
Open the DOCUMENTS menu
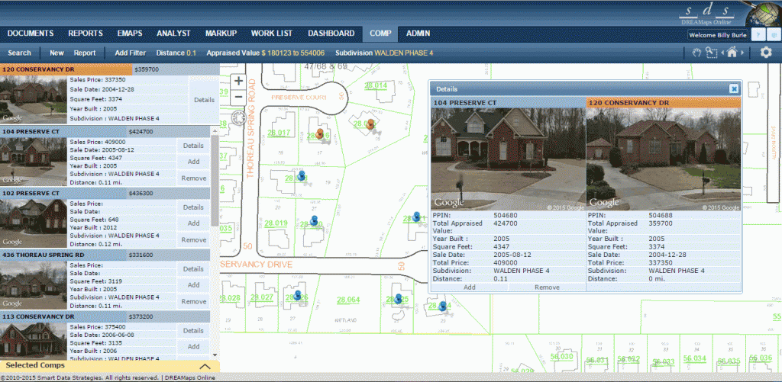(31, 34)
